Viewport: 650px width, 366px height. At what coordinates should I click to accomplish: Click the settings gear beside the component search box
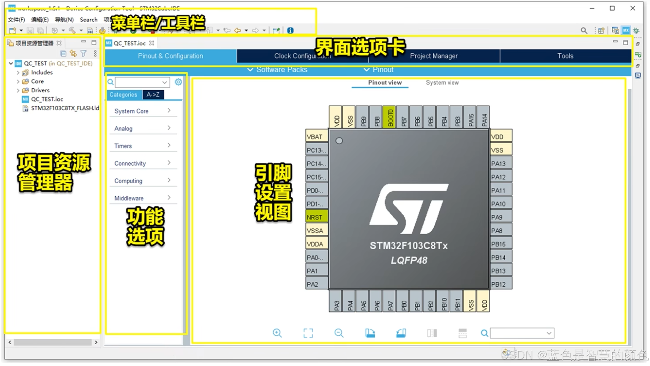click(178, 82)
